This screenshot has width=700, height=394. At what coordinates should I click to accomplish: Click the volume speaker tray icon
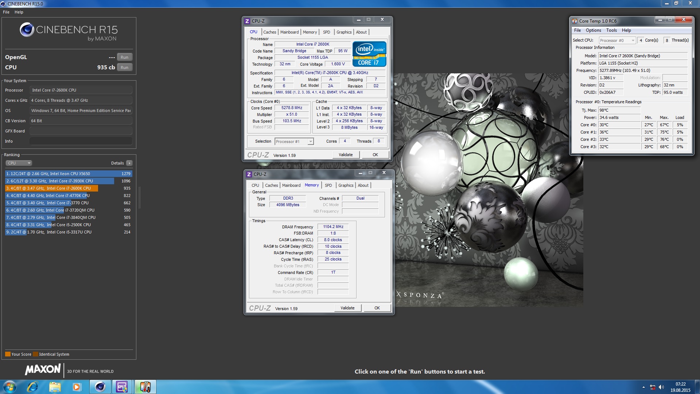click(x=661, y=387)
